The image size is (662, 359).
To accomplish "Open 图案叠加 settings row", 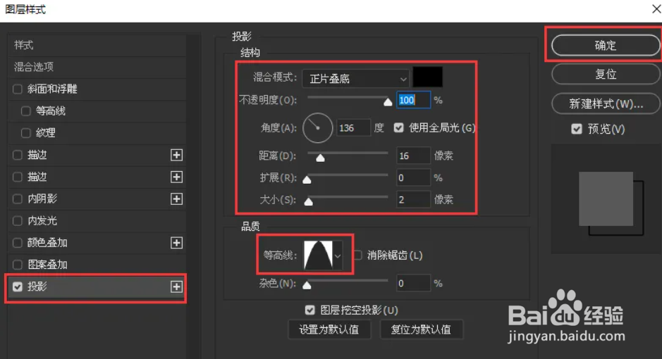I will click(x=97, y=265).
